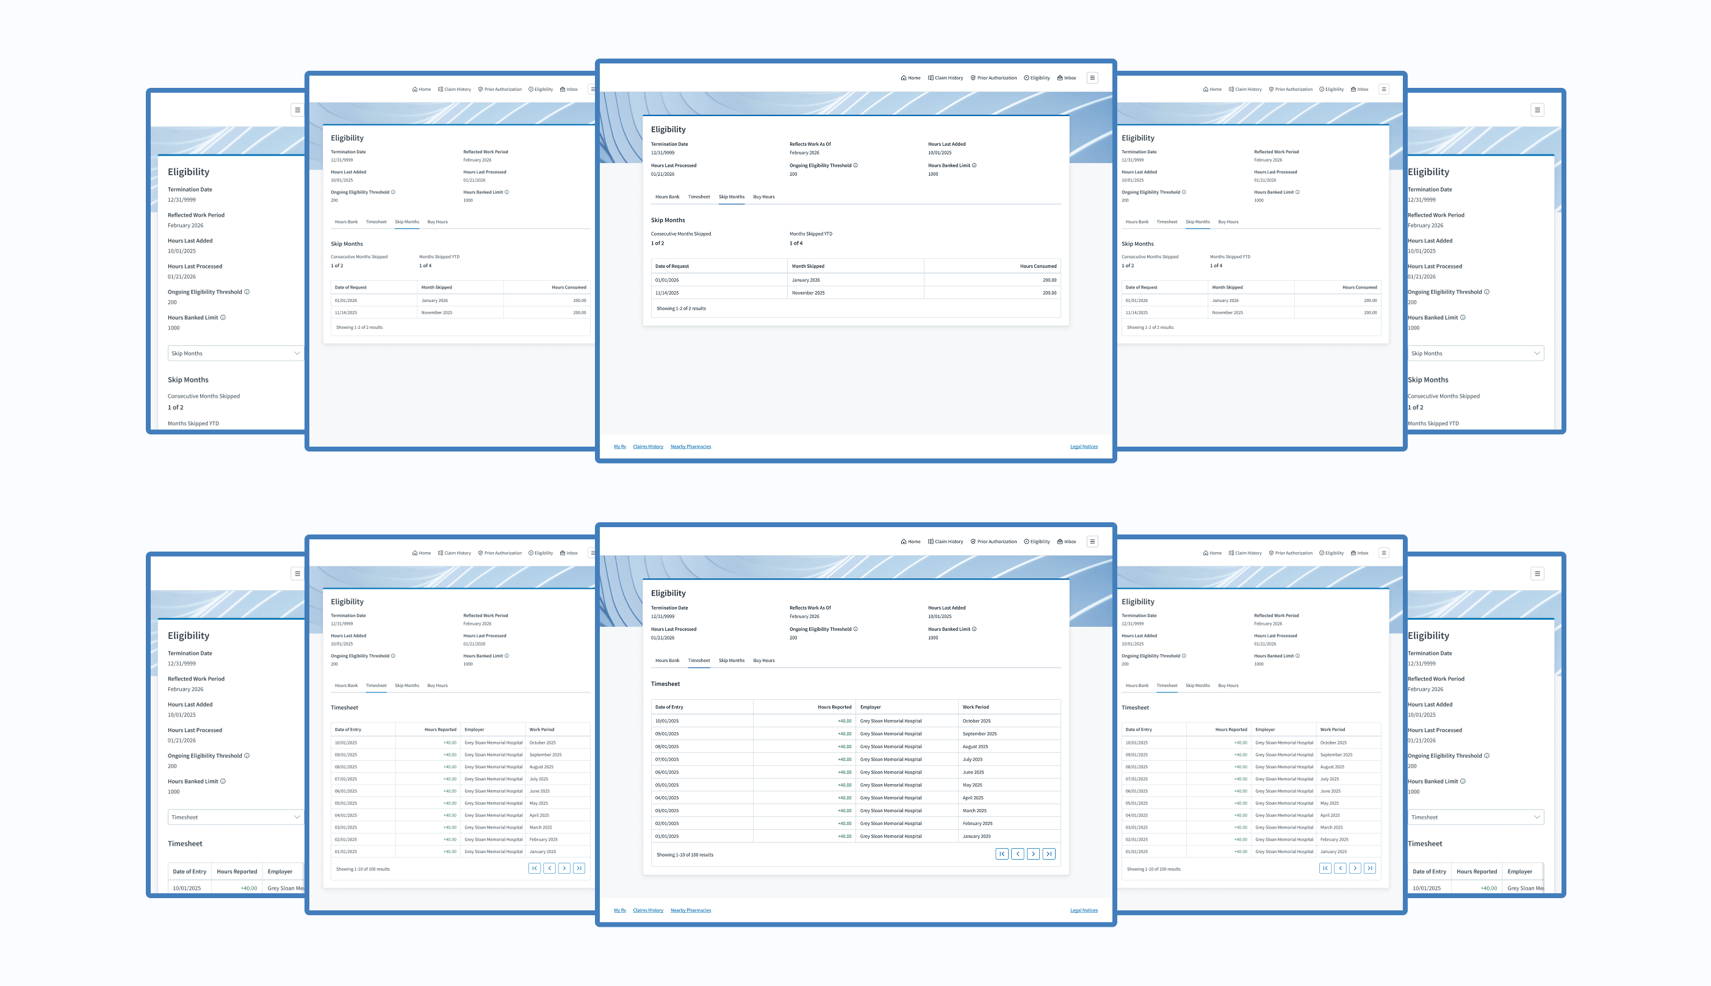This screenshot has width=1711, height=986.
Task: Click January 2026 row in top center table
Action: pos(805,280)
